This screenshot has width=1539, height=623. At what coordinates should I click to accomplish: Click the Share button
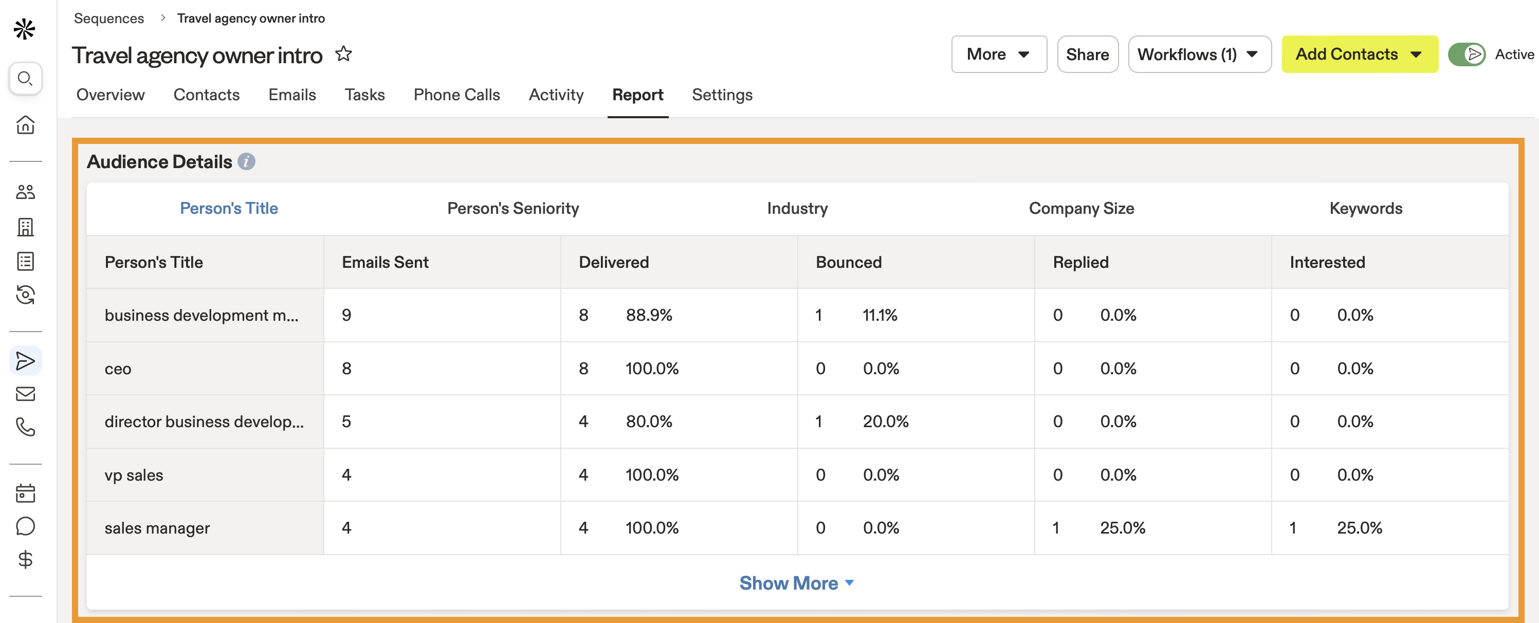click(x=1087, y=54)
